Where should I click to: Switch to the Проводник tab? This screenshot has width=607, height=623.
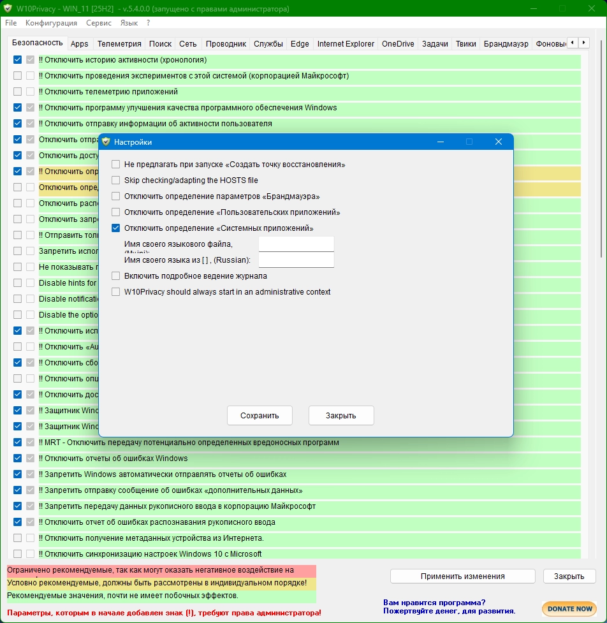(226, 44)
